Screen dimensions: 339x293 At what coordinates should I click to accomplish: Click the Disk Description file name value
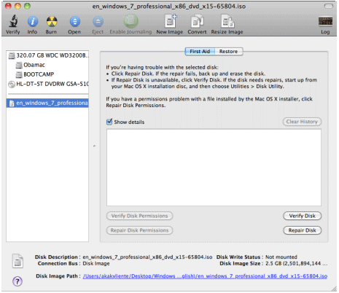(x=147, y=257)
